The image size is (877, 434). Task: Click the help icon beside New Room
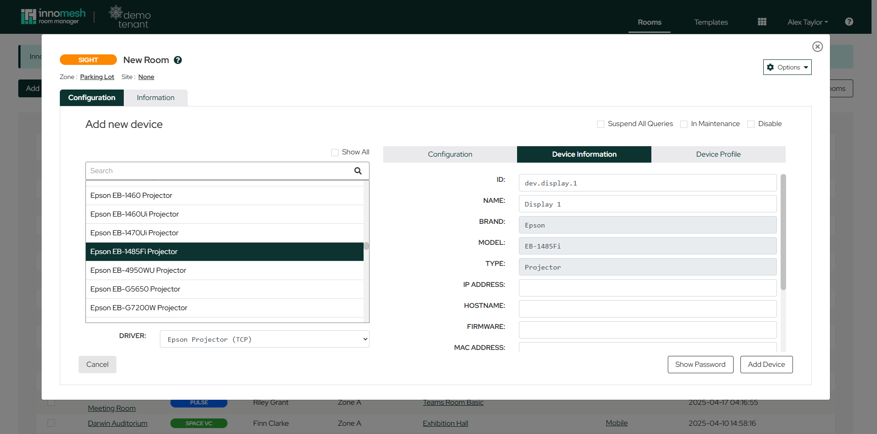point(178,60)
